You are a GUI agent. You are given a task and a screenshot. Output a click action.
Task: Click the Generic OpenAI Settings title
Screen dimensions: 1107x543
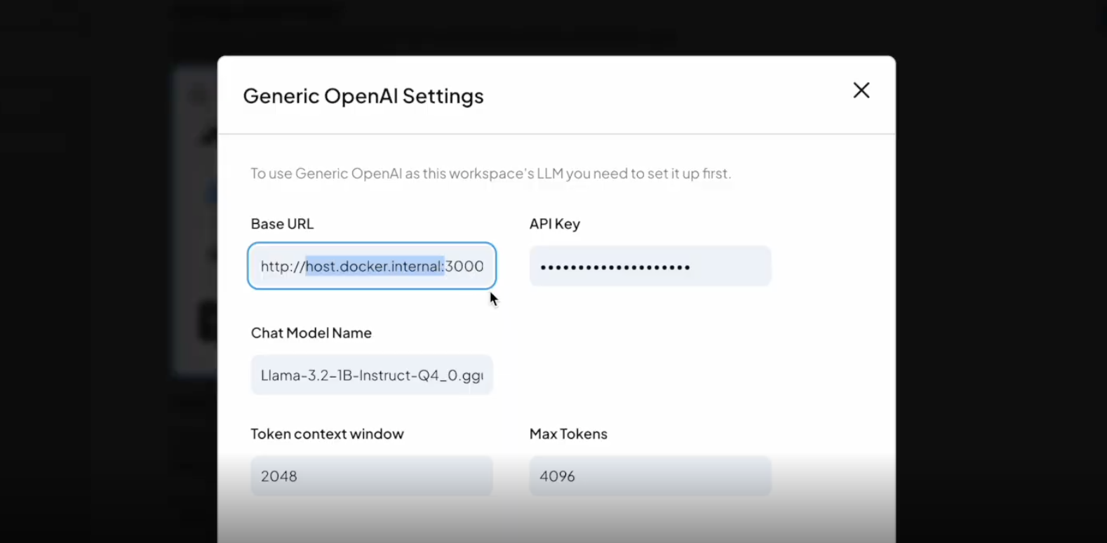coord(363,96)
